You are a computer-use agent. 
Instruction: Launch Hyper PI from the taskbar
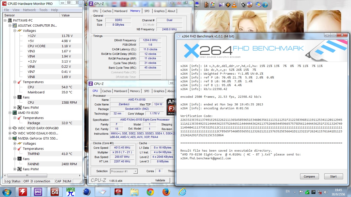tap(71, 192)
